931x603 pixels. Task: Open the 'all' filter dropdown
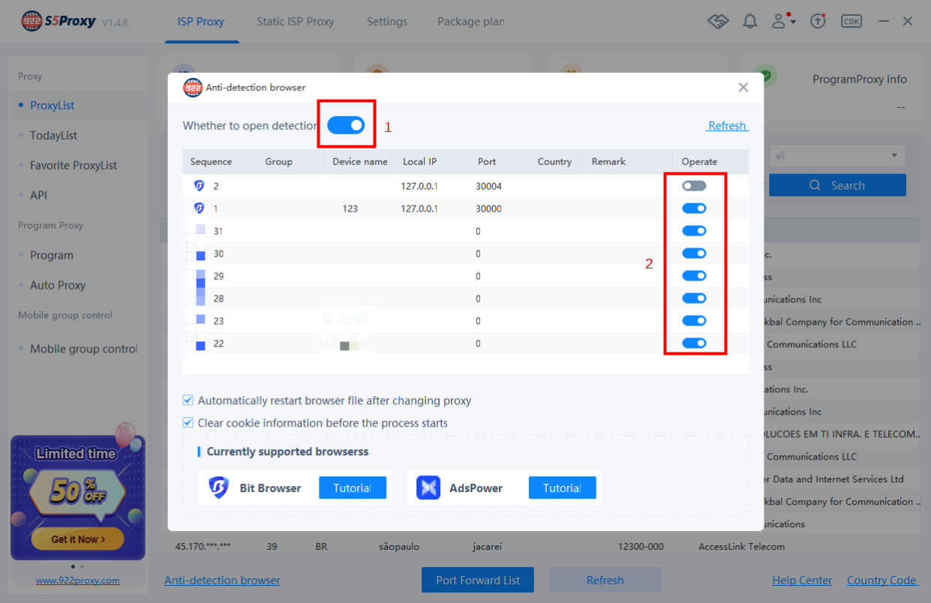837,156
